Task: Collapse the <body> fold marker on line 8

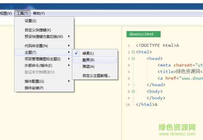Action: click(133, 92)
